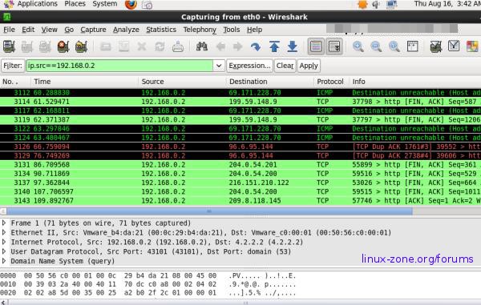Go back in packet history
Image resolution: width=481 pixels, height=305 pixels.
click(x=220, y=47)
